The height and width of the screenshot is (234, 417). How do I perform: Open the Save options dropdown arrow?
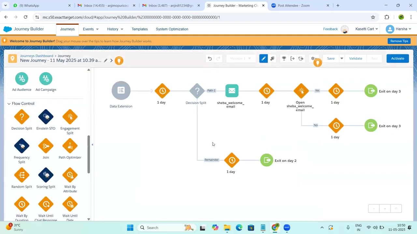(342, 58)
